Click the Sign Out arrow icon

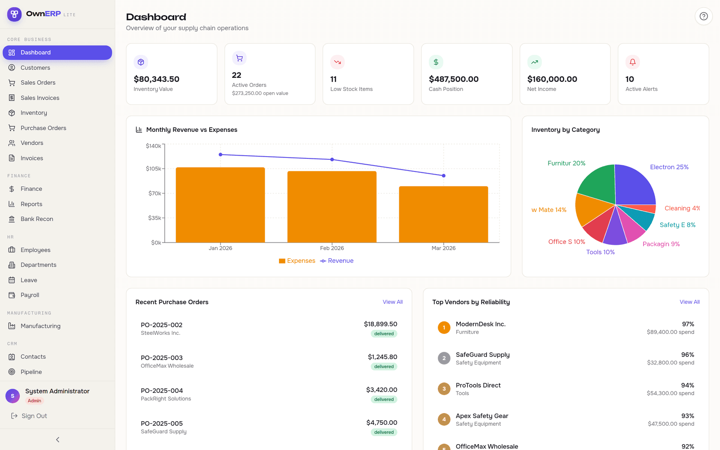[14, 416]
